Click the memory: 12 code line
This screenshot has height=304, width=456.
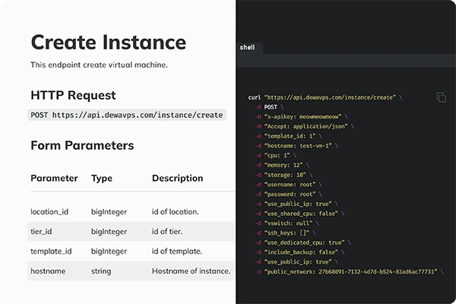pos(282,165)
